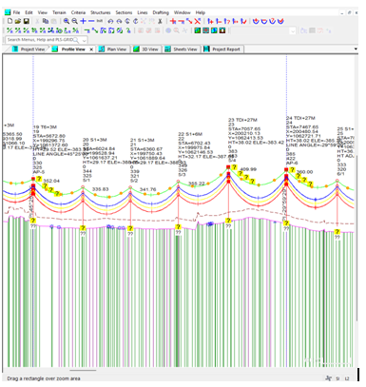The image size is (366, 387).
Task: Open the Terrain menu
Action: click(x=59, y=12)
